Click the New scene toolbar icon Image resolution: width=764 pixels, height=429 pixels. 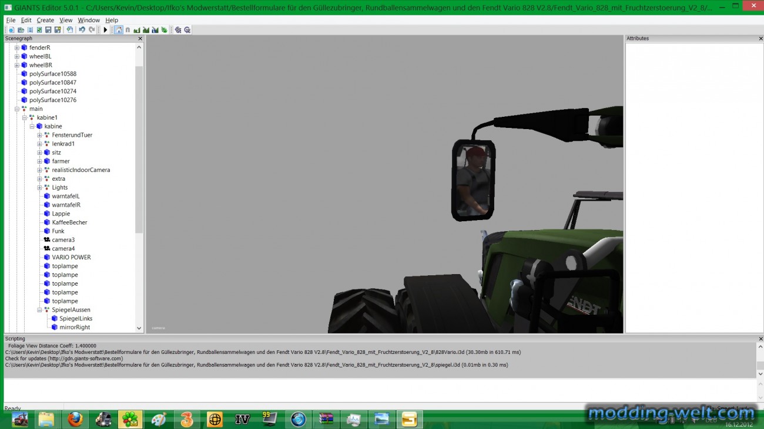(11, 30)
